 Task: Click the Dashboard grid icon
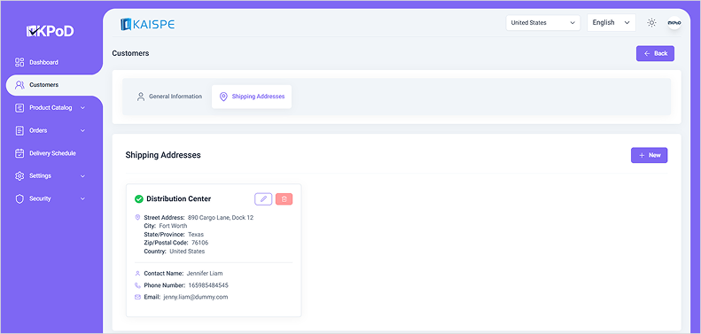(19, 62)
